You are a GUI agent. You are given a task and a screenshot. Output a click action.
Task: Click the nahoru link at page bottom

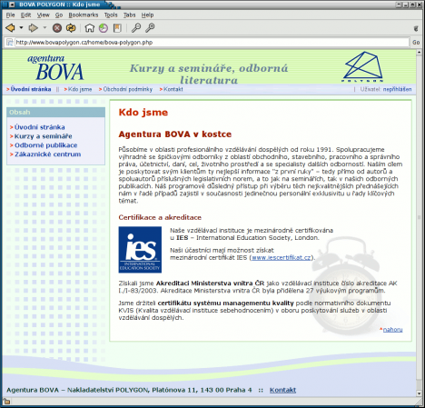coord(392,330)
